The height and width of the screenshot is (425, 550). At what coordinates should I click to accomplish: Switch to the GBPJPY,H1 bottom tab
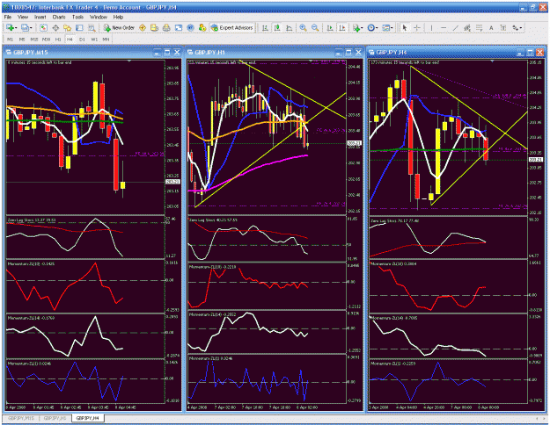coord(55,418)
